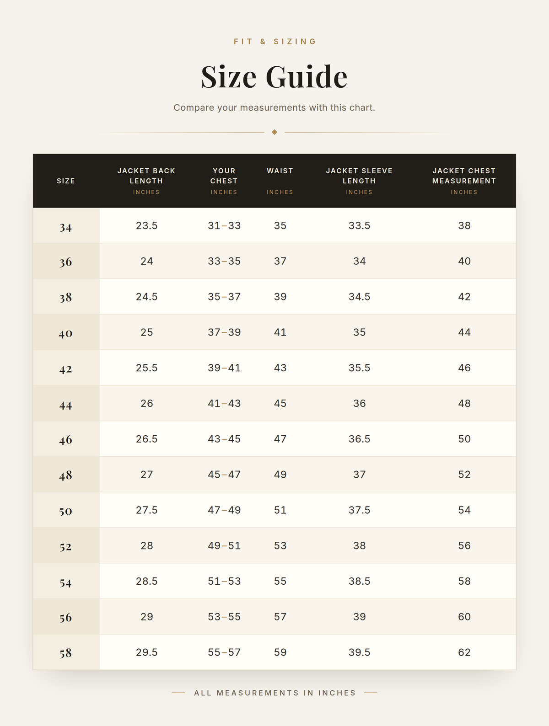Select the Waist column header
Viewport: 549px width, 726px height.
pos(280,181)
